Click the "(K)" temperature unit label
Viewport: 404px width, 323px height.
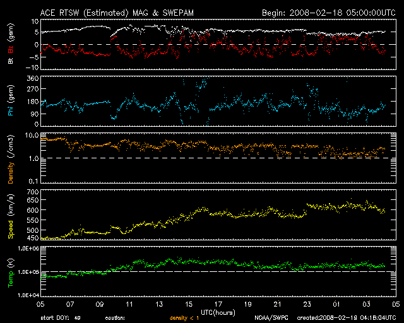[x=11, y=263]
